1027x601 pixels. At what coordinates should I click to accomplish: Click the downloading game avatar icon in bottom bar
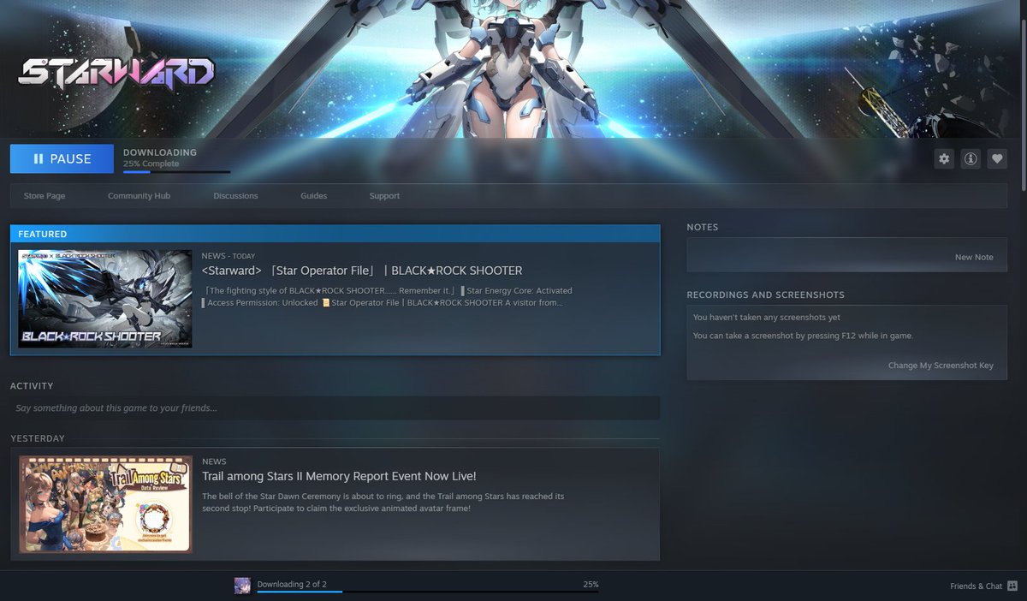click(x=242, y=586)
